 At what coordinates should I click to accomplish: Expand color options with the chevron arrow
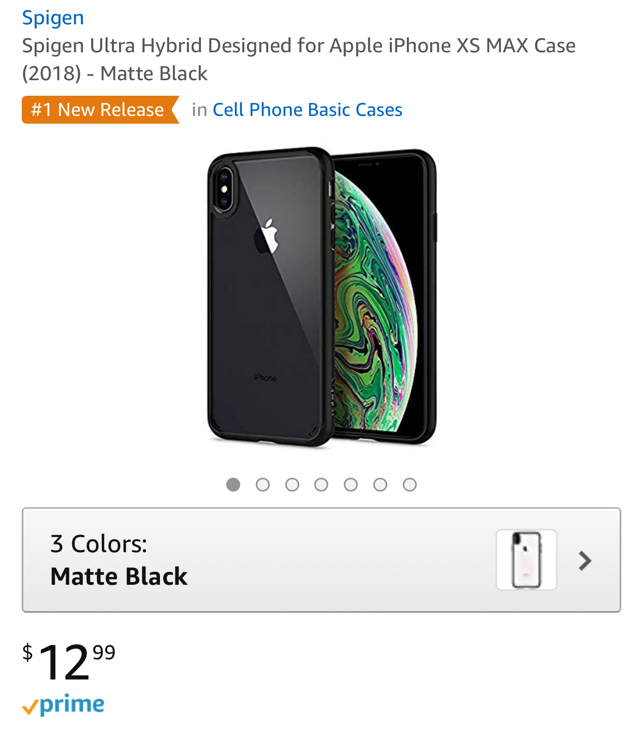(585, 560)
